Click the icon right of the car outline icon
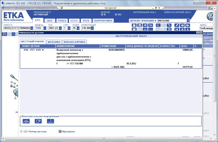 151,29
